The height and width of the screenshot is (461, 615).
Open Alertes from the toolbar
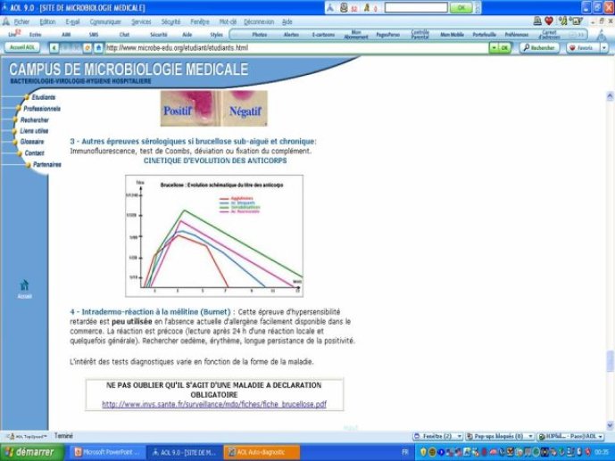click(x=291, y=35)
